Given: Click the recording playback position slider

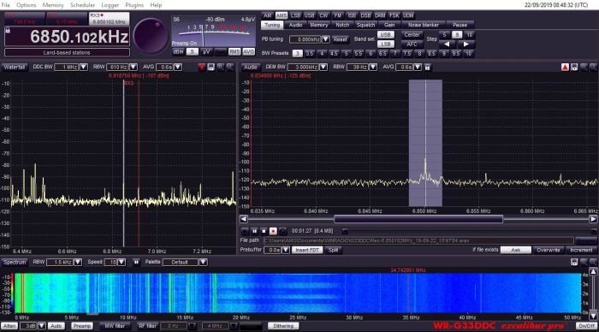Looking at the screenshot, I should pyautogui.click(x=345, y=231).
